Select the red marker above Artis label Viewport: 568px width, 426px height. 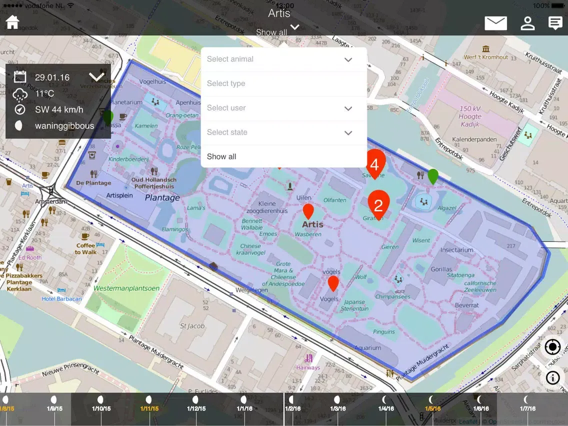[308, 211]
